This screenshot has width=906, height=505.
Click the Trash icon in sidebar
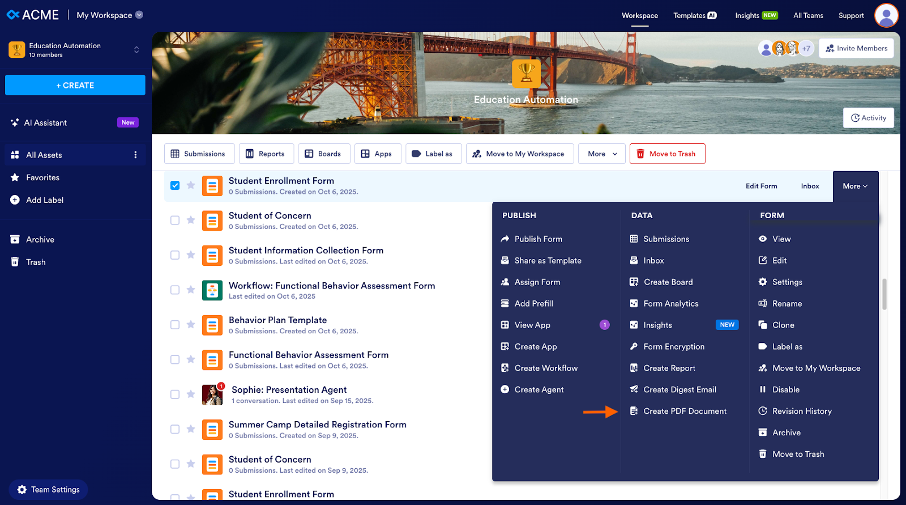pyautogui.click(x=15, y=262)
